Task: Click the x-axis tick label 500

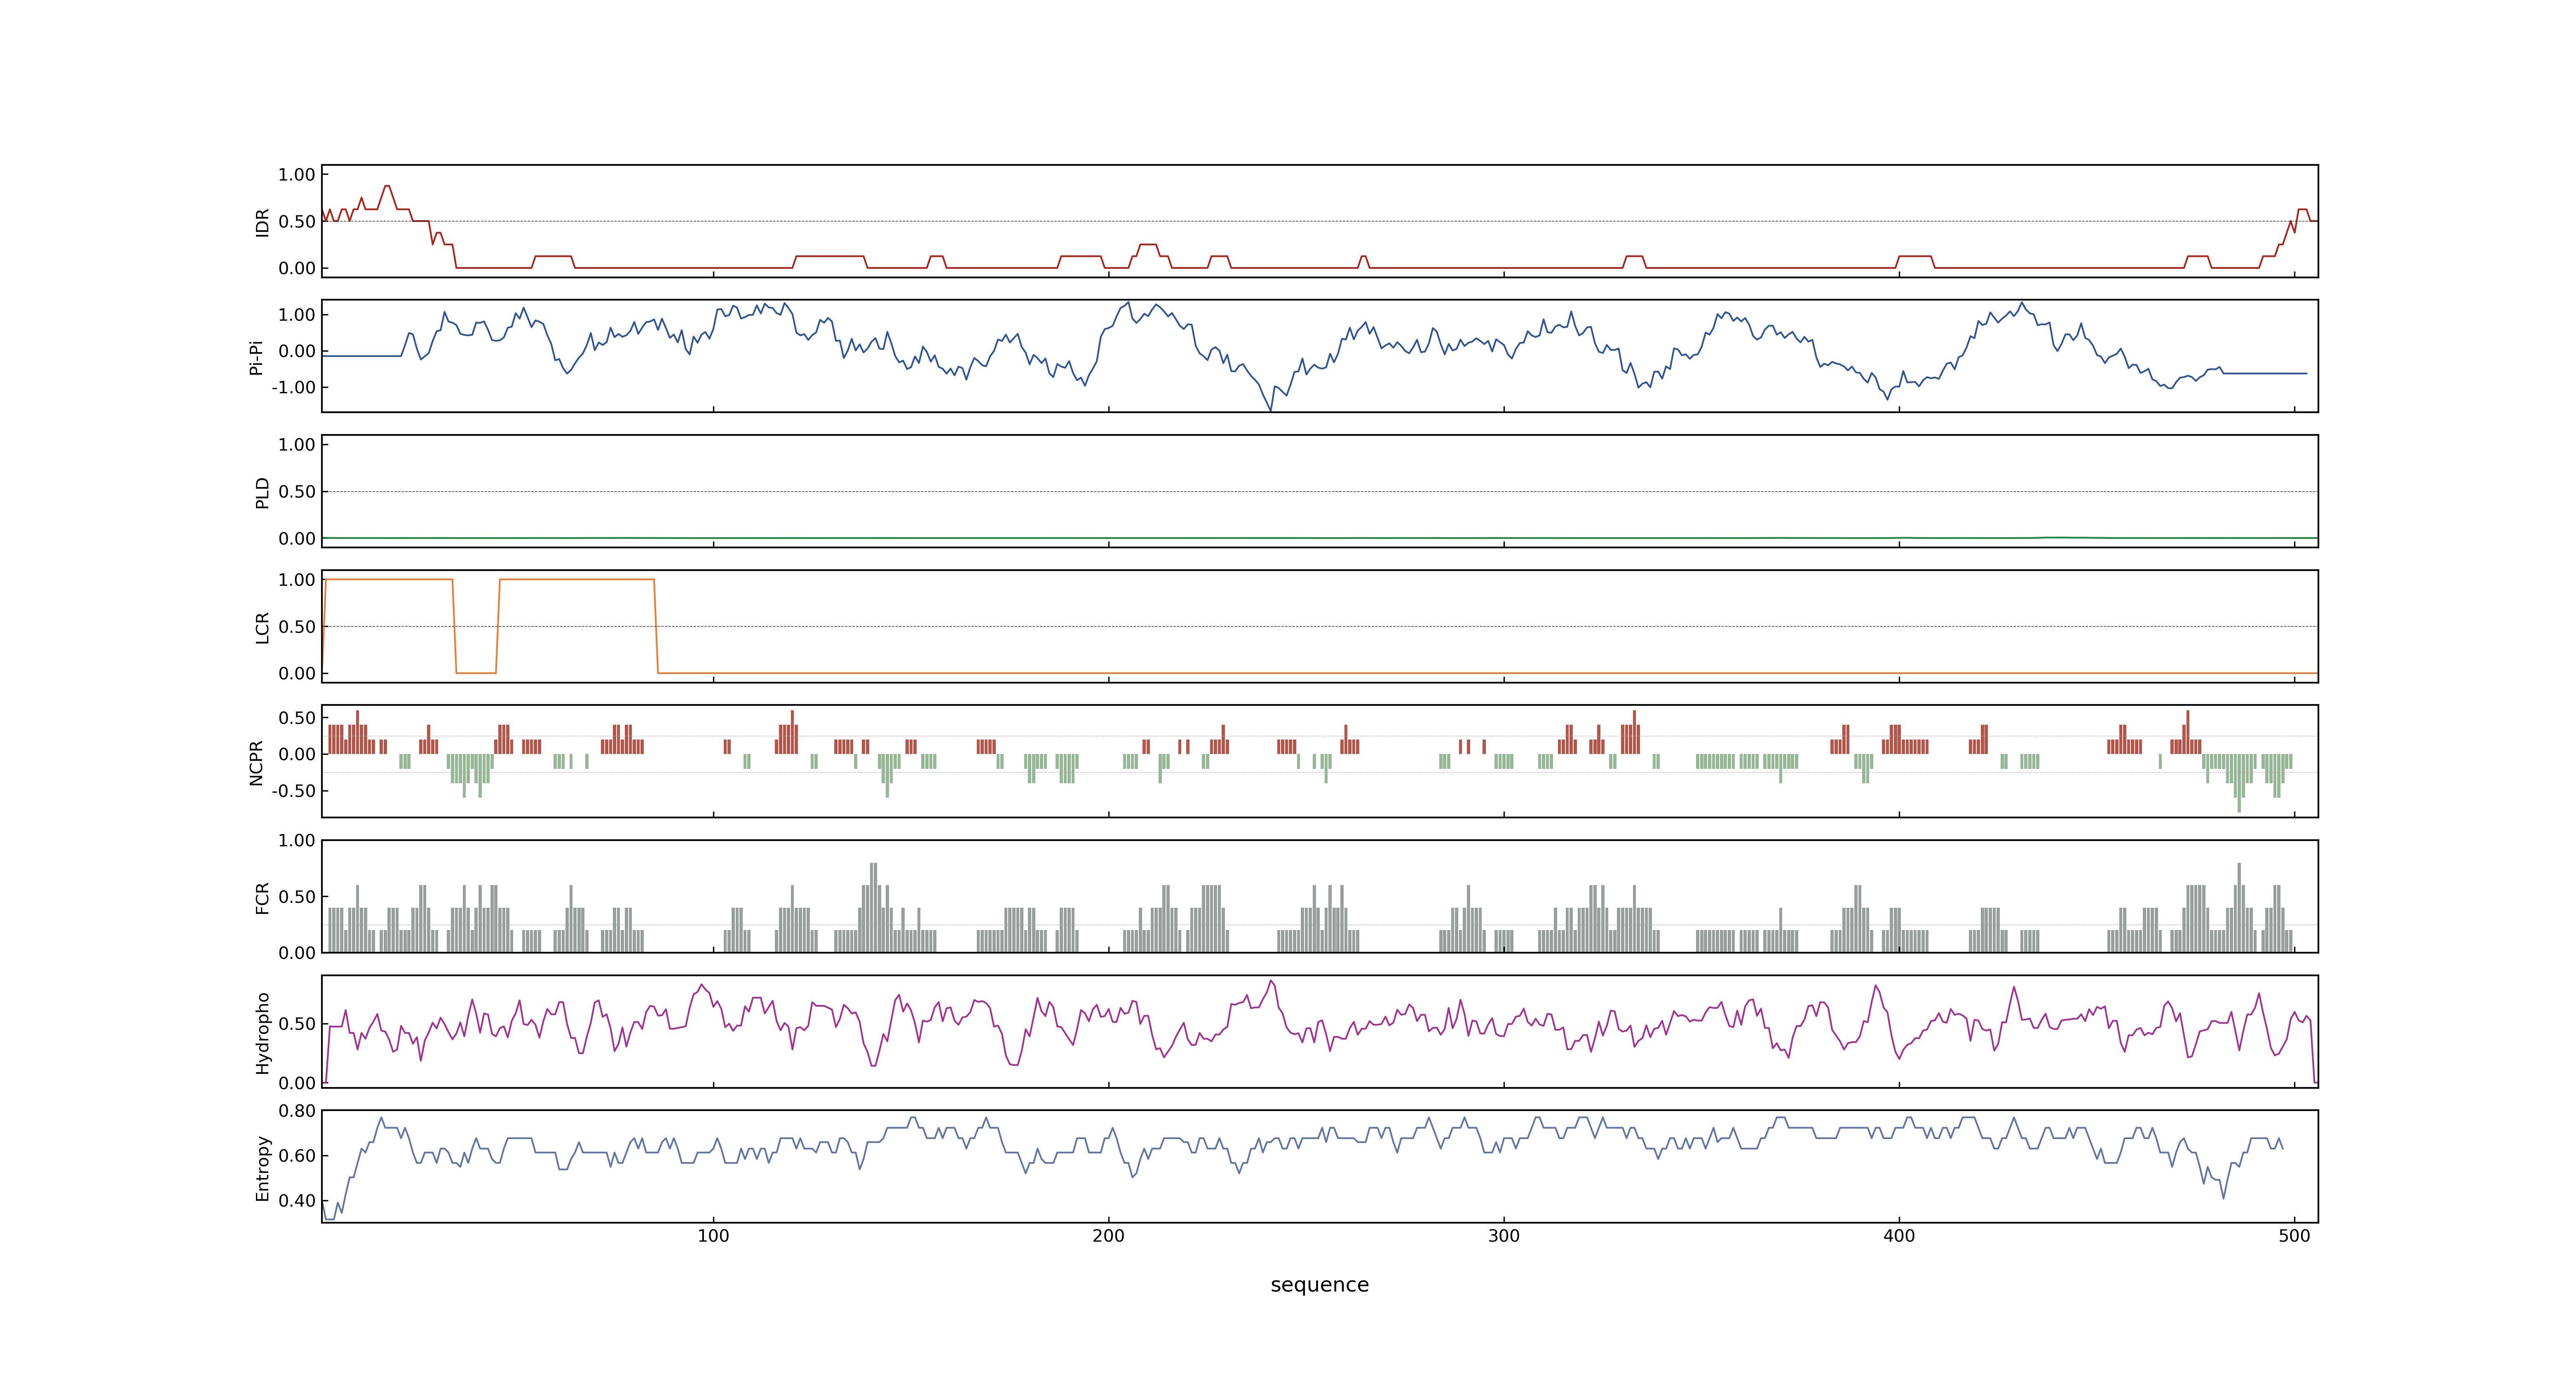Action: click(2294, 1236)
